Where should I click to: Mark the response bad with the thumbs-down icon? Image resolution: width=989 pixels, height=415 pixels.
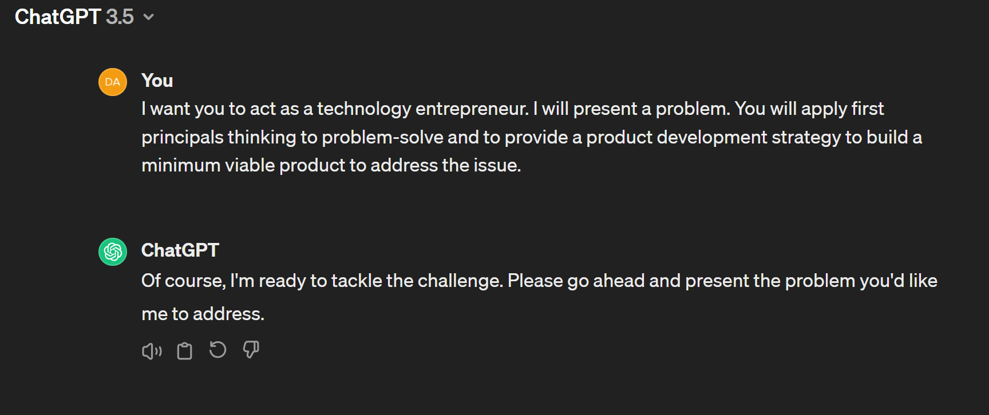[x=251, y=349]
